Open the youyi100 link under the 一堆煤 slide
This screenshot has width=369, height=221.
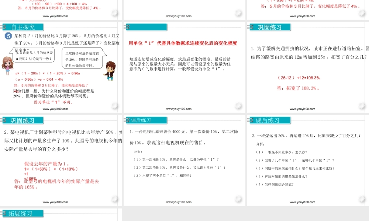302,202
